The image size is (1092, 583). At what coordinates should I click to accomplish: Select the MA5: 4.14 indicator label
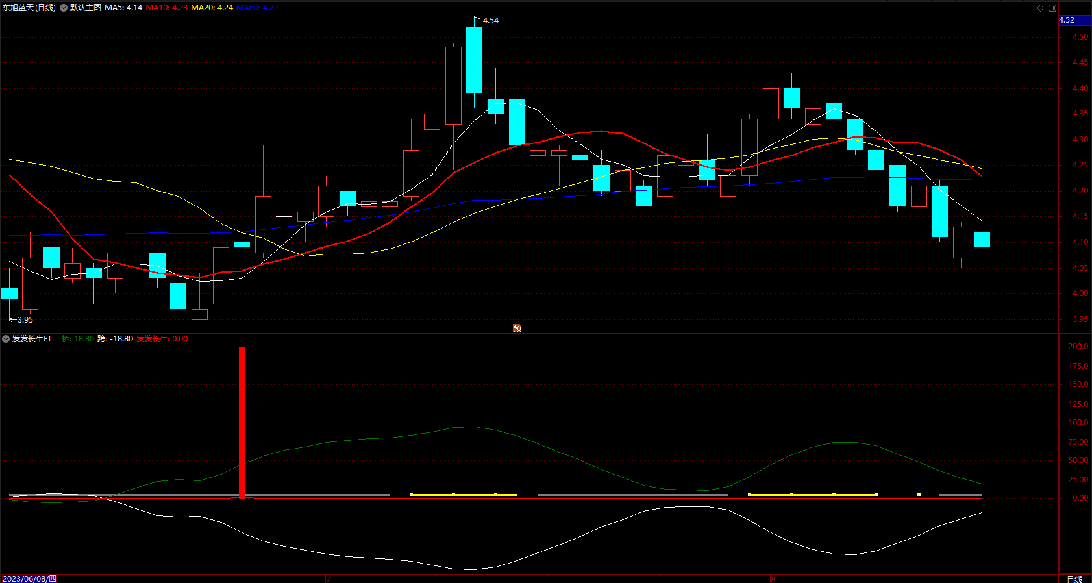point(123,8)
